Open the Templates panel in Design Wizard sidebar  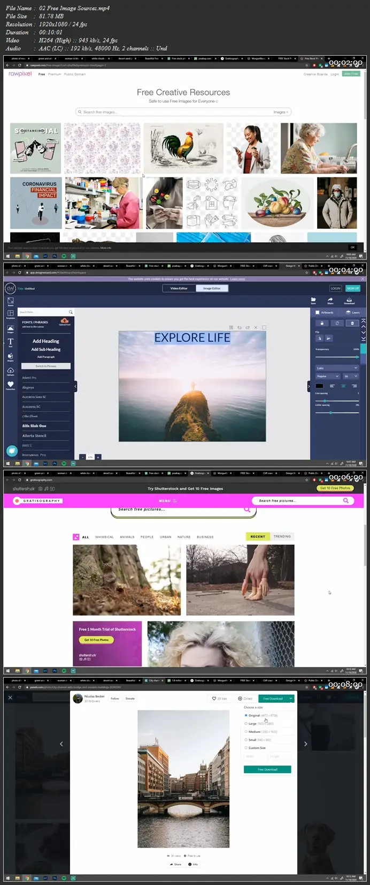click(x=11, y=314)
